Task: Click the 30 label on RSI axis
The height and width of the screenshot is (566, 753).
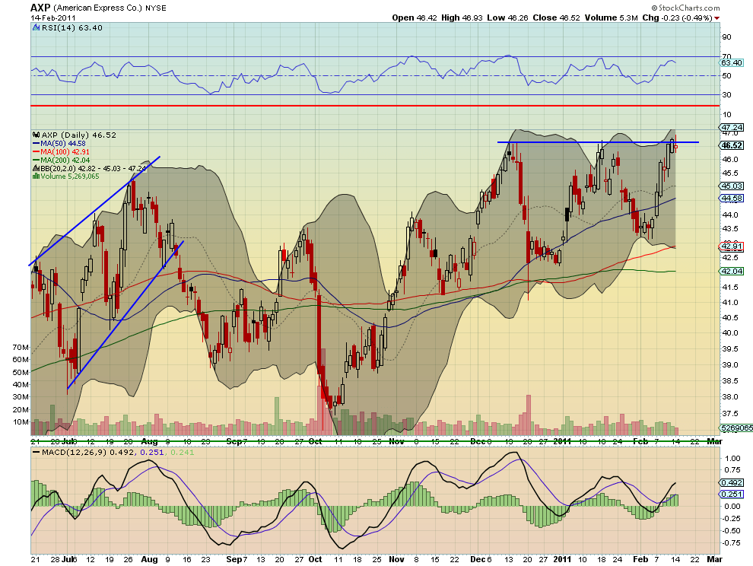Action: [726, 94]
